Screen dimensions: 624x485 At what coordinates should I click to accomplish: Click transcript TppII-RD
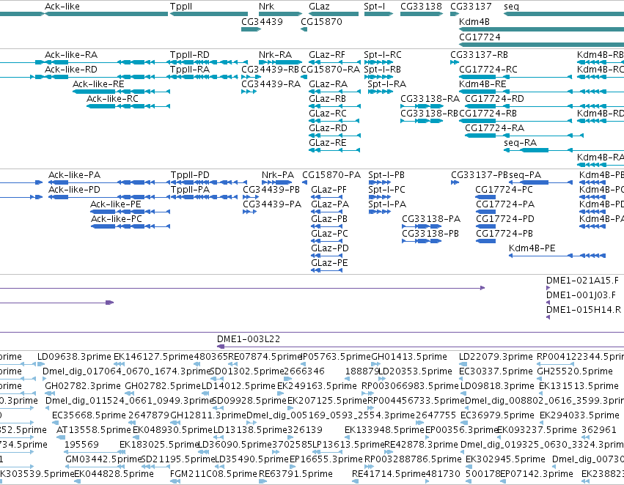click(189, 55)
